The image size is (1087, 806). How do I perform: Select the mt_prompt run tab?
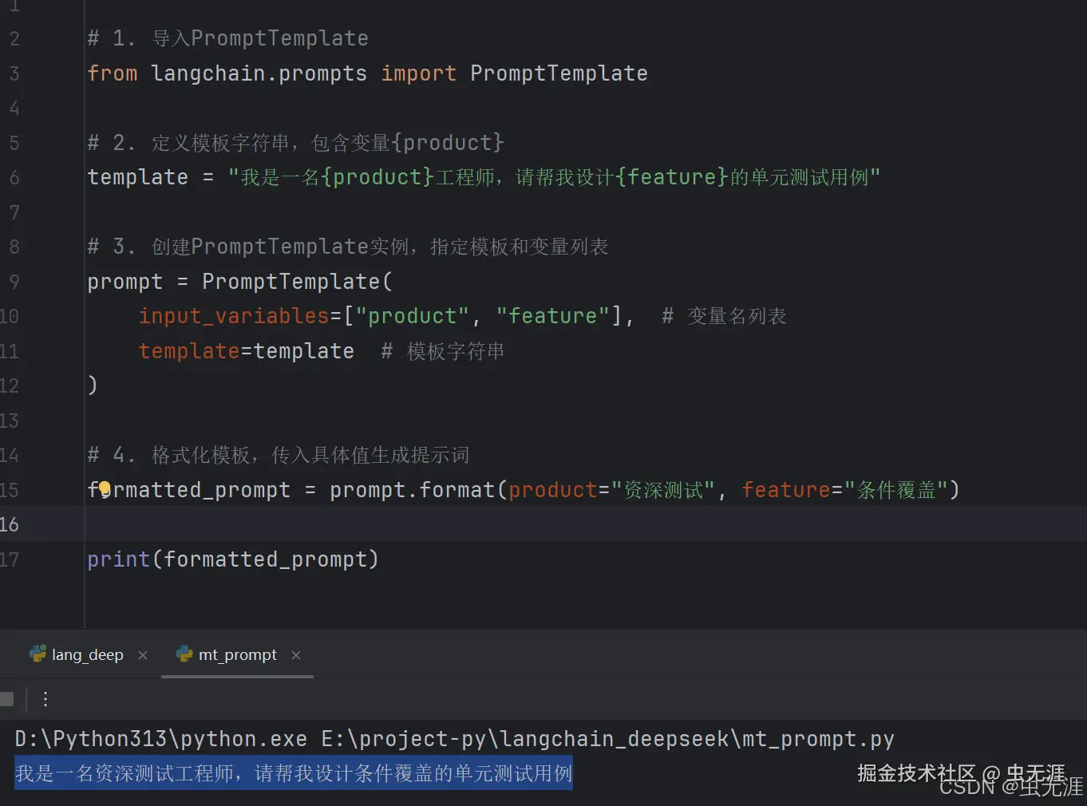tap(237, 655)
